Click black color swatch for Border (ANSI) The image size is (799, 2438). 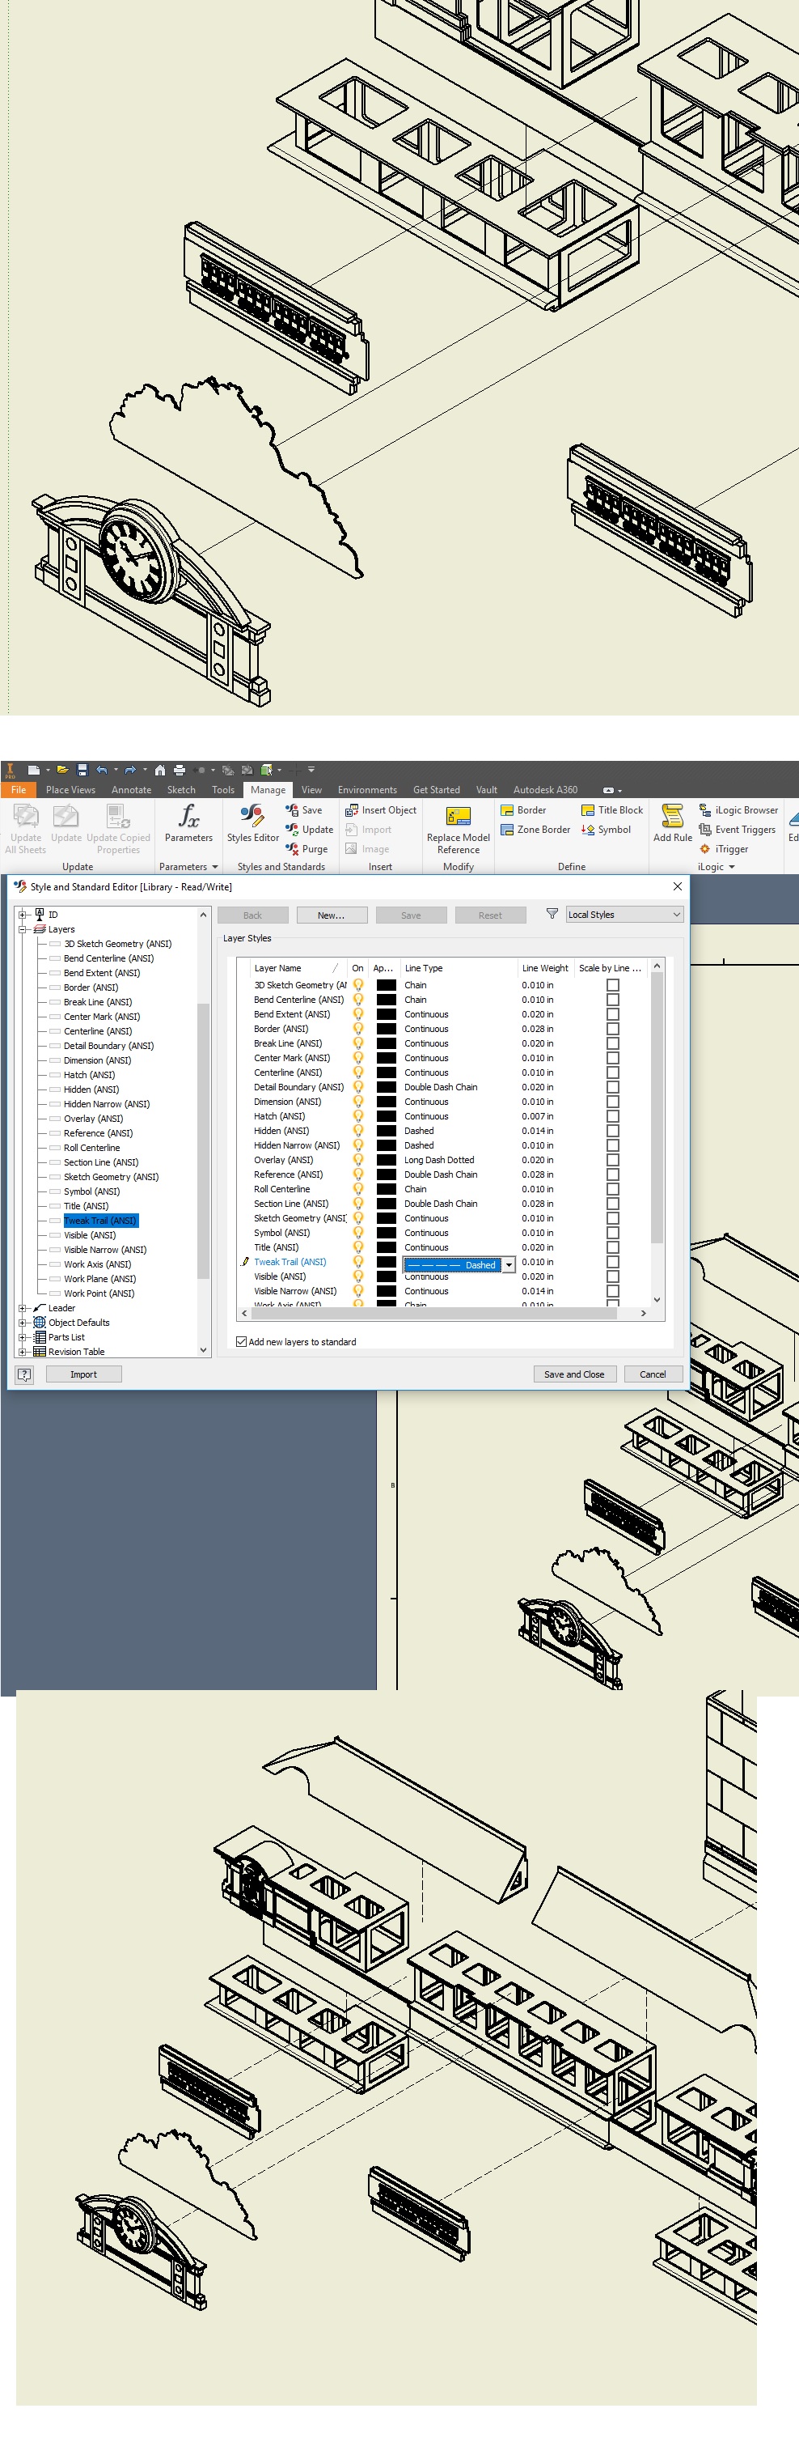point(386,1029)
